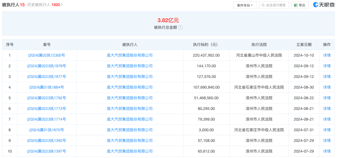The height and width of the screenshot is (158, 337).
Task: Select amount 3,000.00
Action: pos(206,130)
